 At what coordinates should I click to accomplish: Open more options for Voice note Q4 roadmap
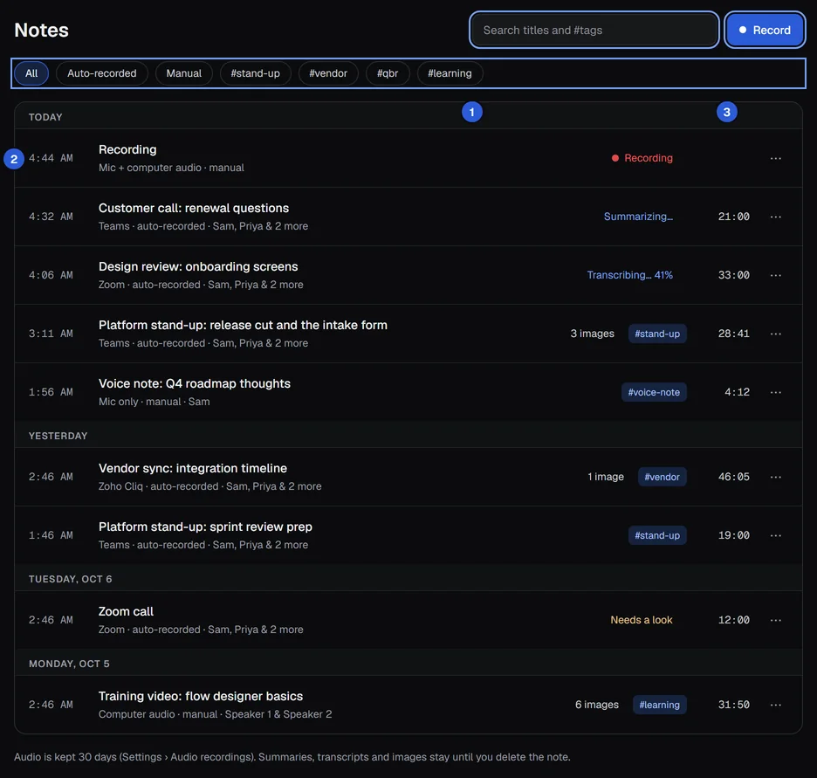tap(775, 392)
